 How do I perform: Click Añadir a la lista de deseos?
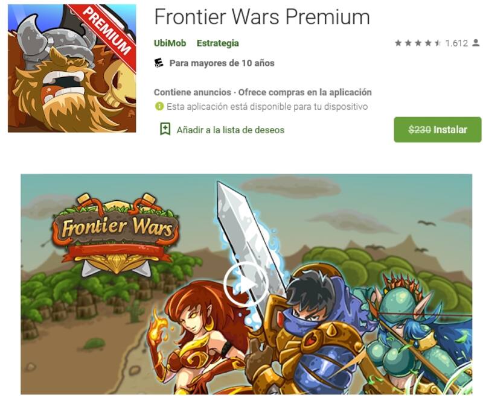[x=231, y=130]
